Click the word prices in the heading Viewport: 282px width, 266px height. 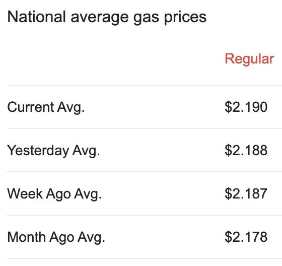pyautogui.click(x=185, y=18)
